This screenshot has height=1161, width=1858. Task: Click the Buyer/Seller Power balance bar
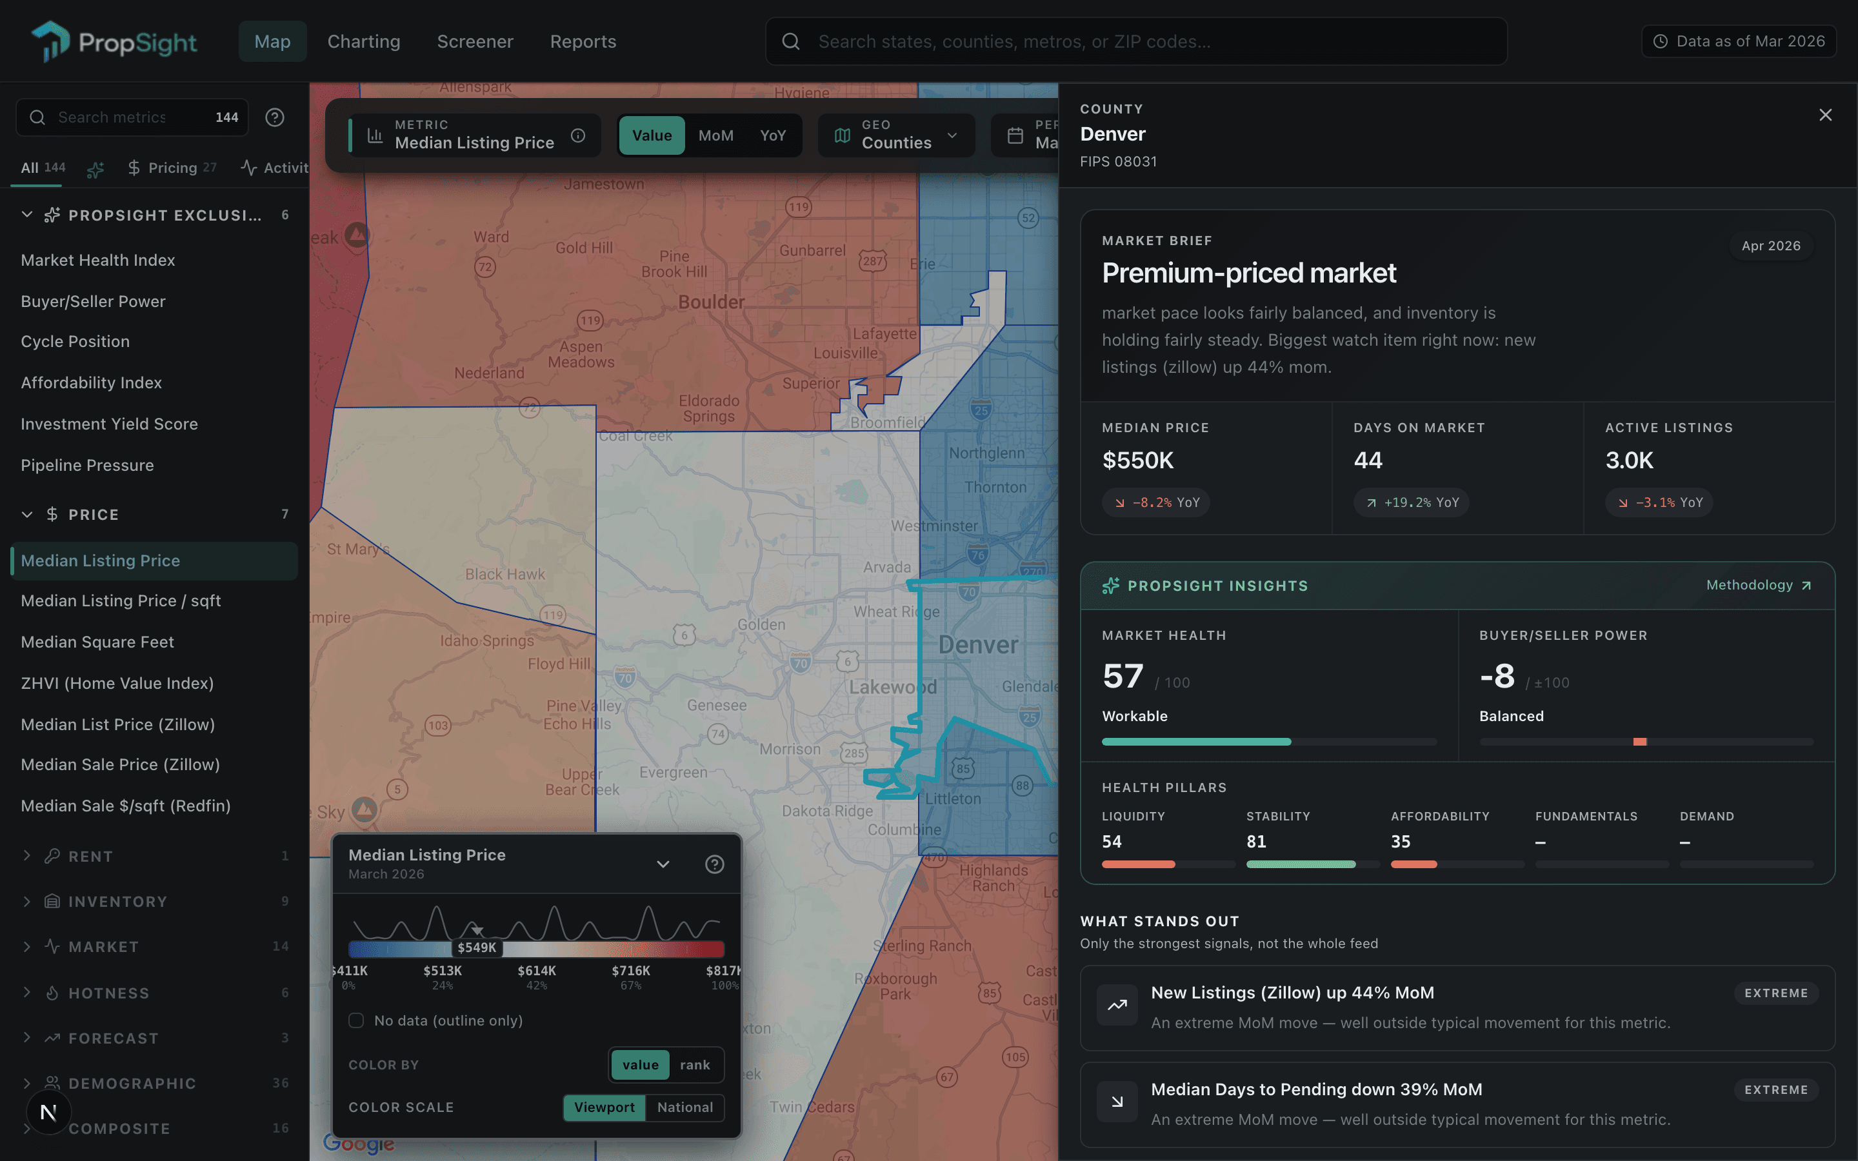(1646, 742)
